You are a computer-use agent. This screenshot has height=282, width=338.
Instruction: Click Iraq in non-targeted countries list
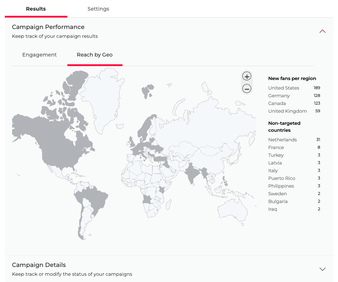(273, 209)
